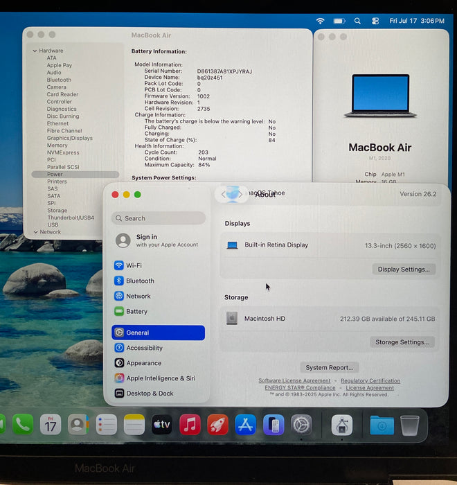Click the date and time in menu bar
The width and height of the screenshot is (457, 485).
[417, 21]
